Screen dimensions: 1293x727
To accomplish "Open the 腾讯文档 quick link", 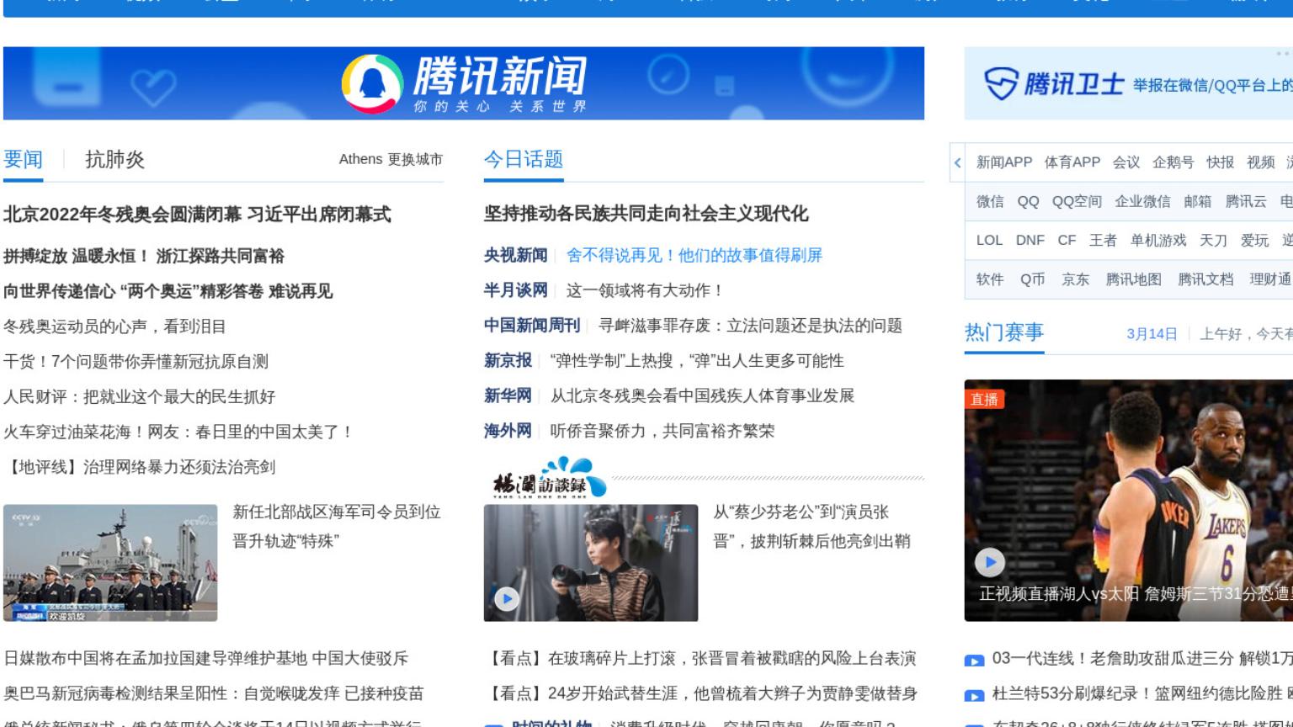I will 1205,279.
